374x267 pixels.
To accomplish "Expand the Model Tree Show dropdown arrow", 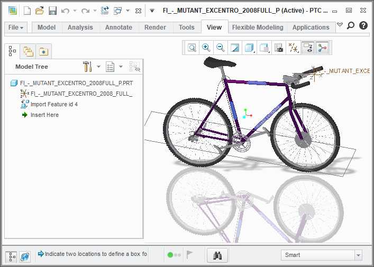I will [121, 67].
